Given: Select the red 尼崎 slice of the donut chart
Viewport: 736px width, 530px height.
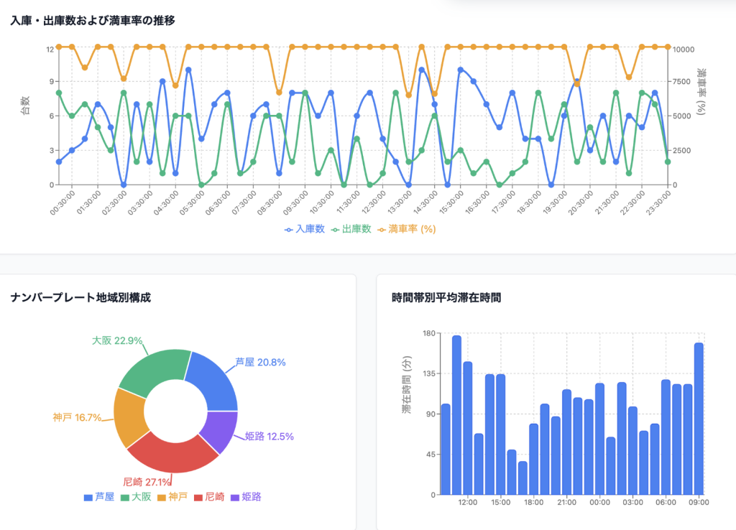Looking at the screenshot, I should pyautogui.click(x=174, y=453).
